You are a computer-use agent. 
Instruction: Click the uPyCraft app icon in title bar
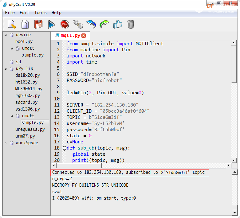5,4
